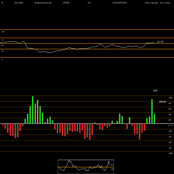Click the -60 label on the MR axis
Image resolution: width=174 pixels, height=174 pixels.
tap(170, 142)
